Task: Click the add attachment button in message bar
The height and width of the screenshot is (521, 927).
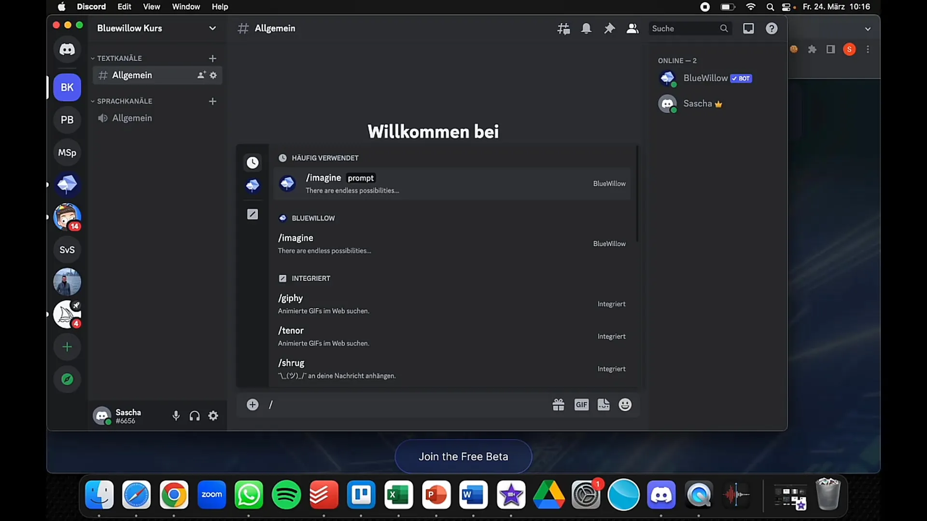Action: 252,405
